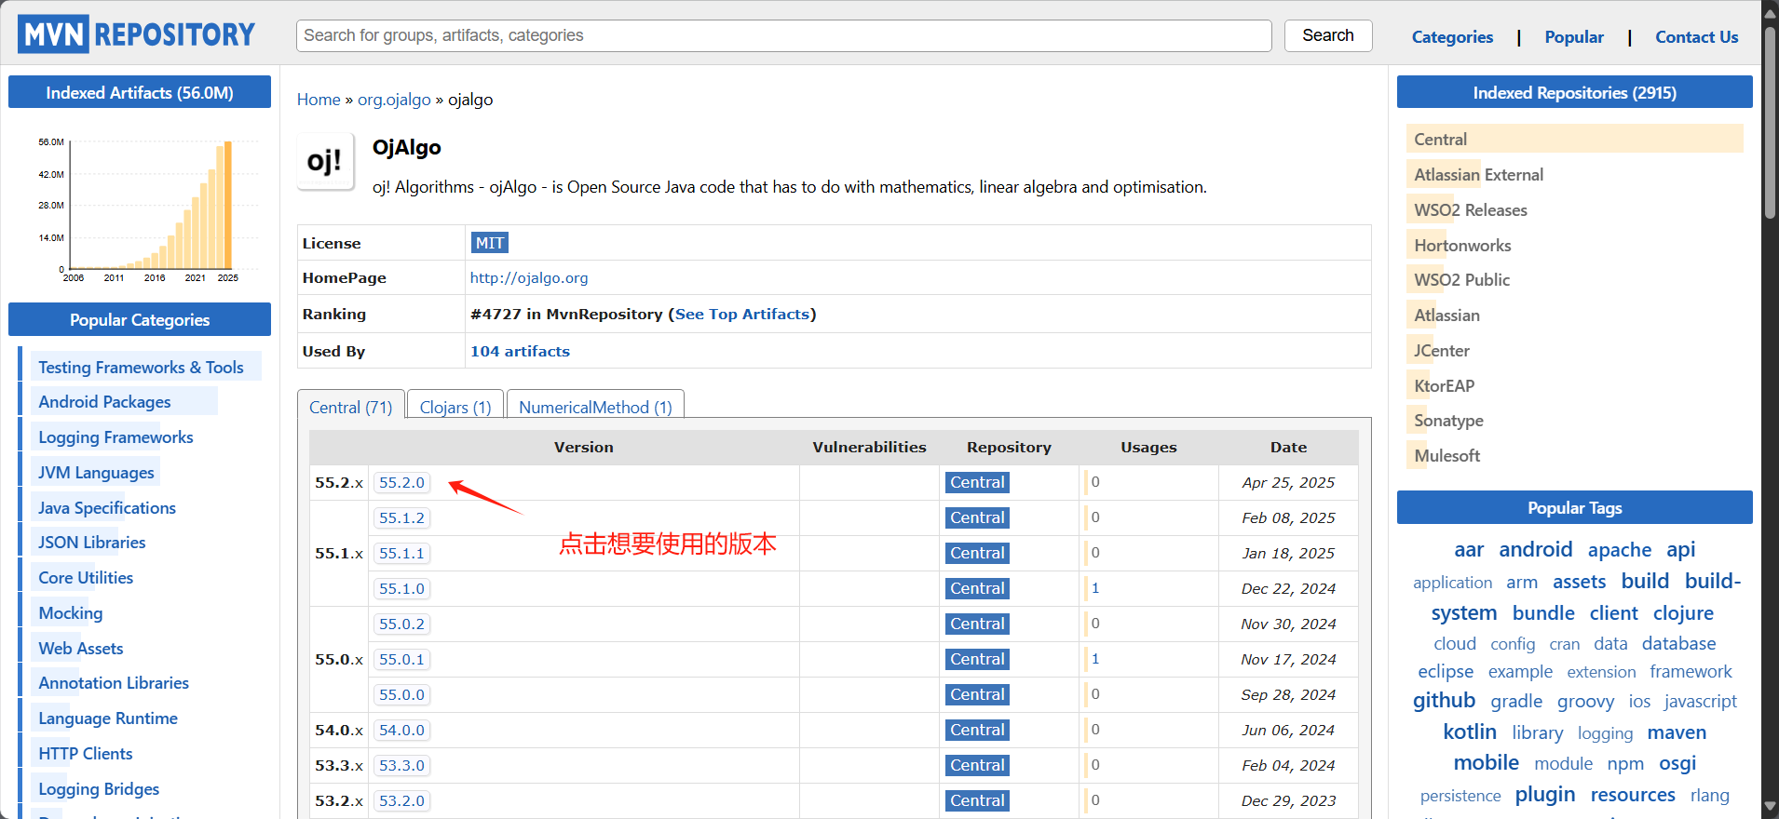Select version 55.0.2

coord(401,624)
